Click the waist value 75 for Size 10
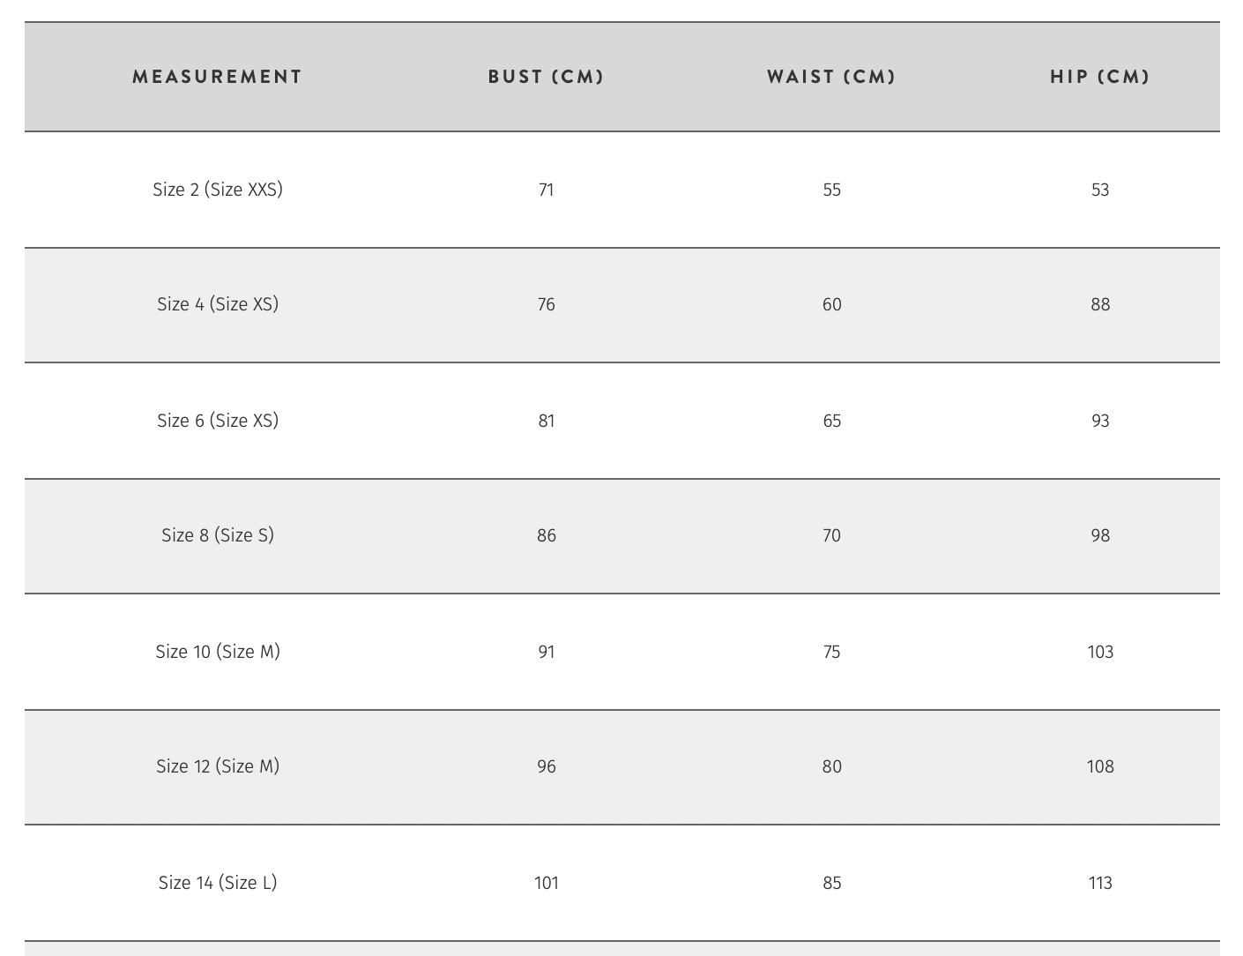This screenshot has width=1243, height=956. tap(831, 652)
